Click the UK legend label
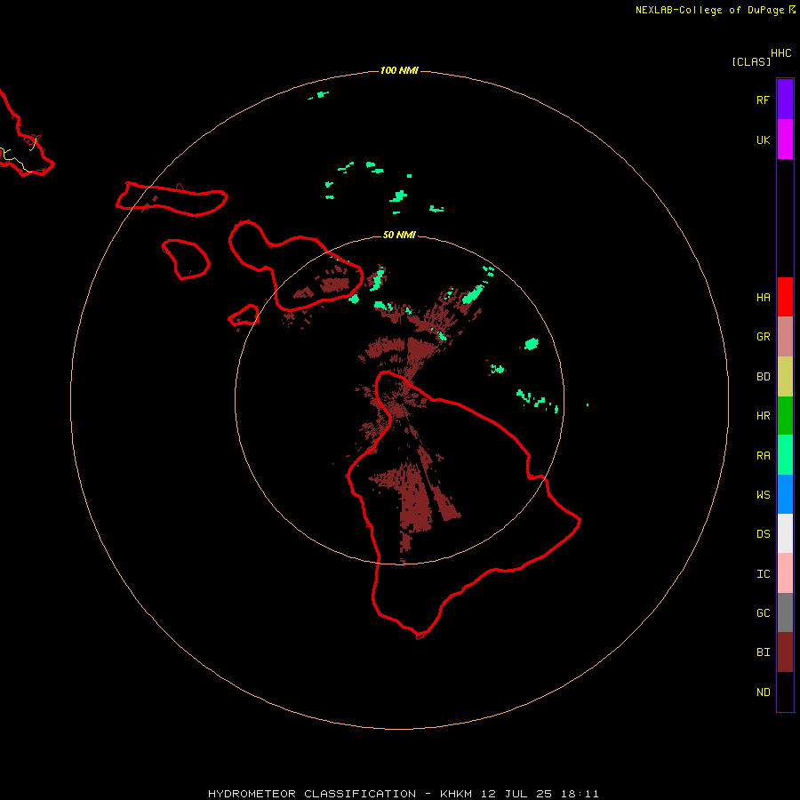 click(x=763, y=140)
